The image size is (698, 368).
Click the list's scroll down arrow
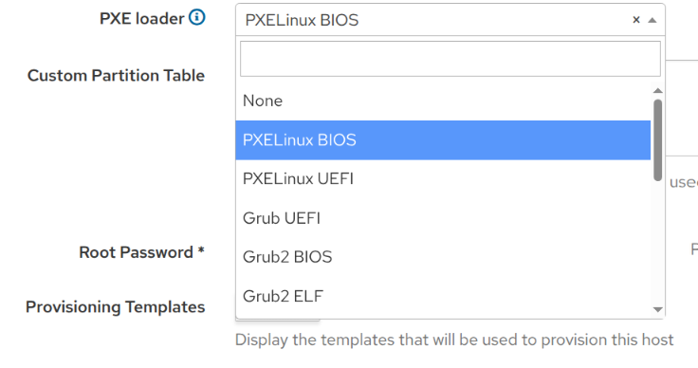(x=657, y=309)
